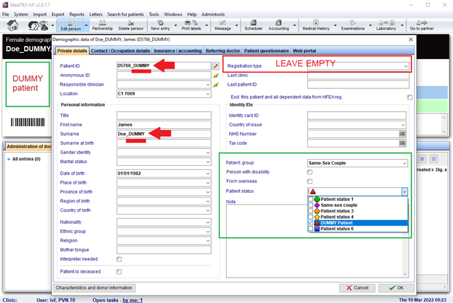The image size is (453, 303).
Task: Click the 'by me: 1' open tasks link
Action: (x=132, y=300)
